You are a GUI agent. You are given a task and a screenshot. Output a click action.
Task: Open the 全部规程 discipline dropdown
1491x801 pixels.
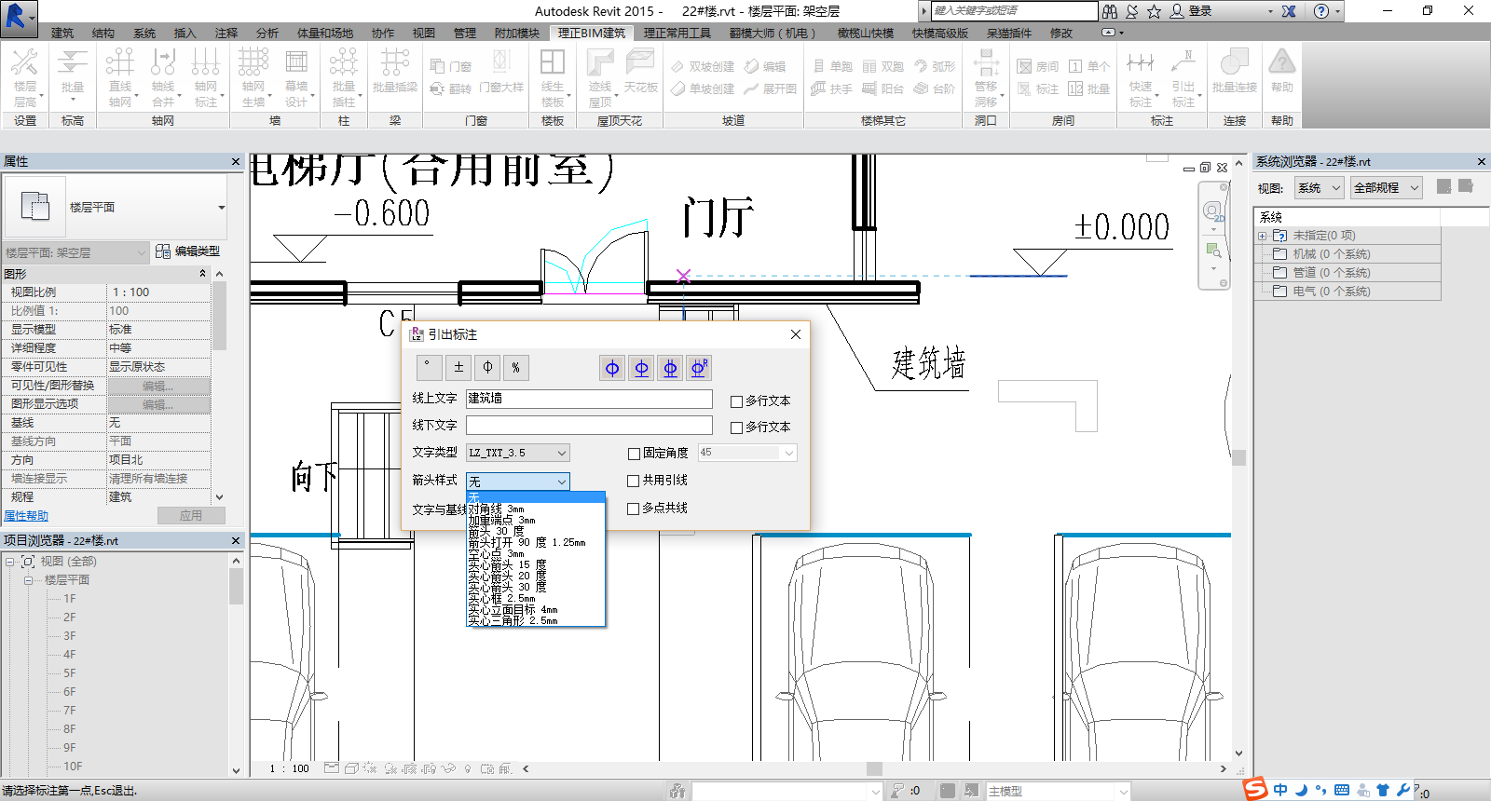(1386, 187)
